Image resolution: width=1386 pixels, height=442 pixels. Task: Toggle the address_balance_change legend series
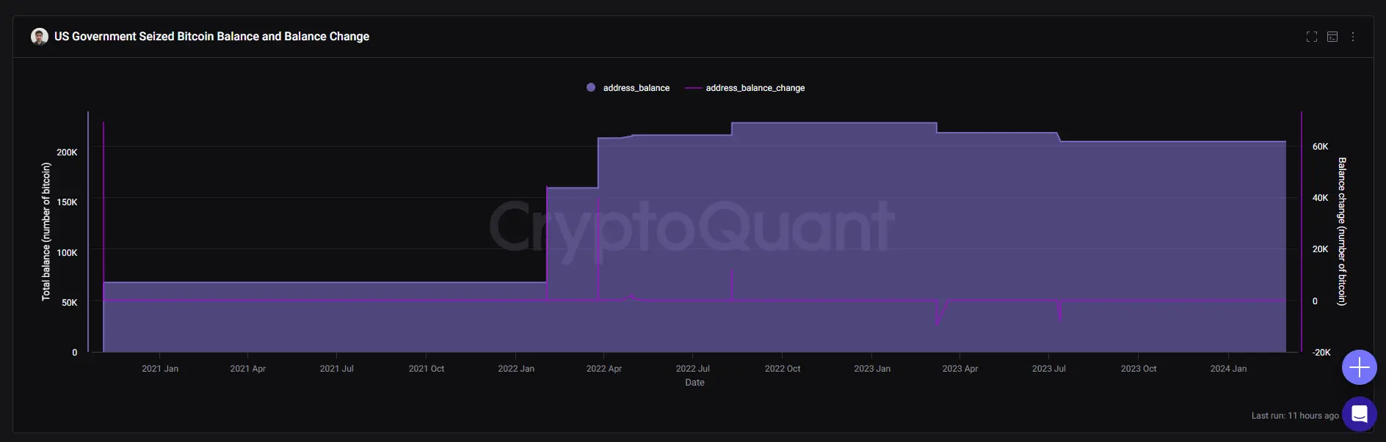coord(745,88)
